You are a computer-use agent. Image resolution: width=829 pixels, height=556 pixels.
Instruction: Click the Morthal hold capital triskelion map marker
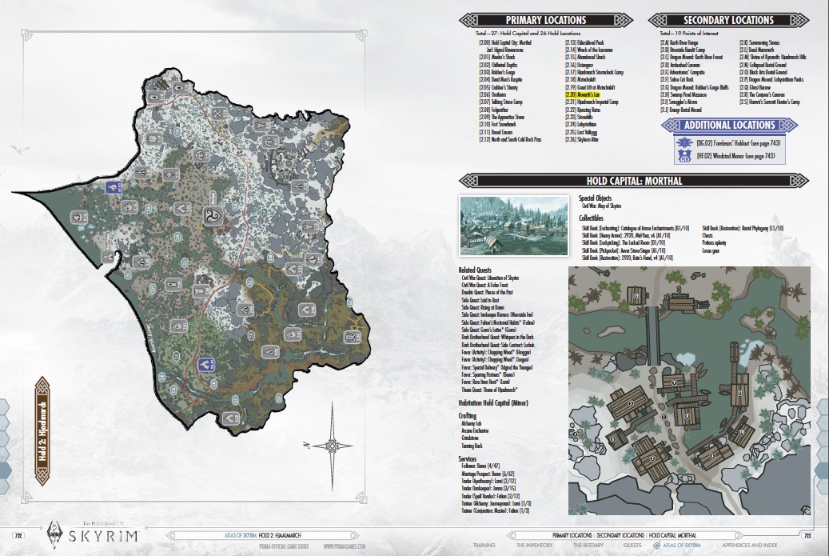tap(214, 215)
